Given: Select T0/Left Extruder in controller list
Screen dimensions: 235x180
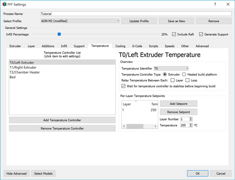Looking at the screenshot, I should (x=62, y=63).
